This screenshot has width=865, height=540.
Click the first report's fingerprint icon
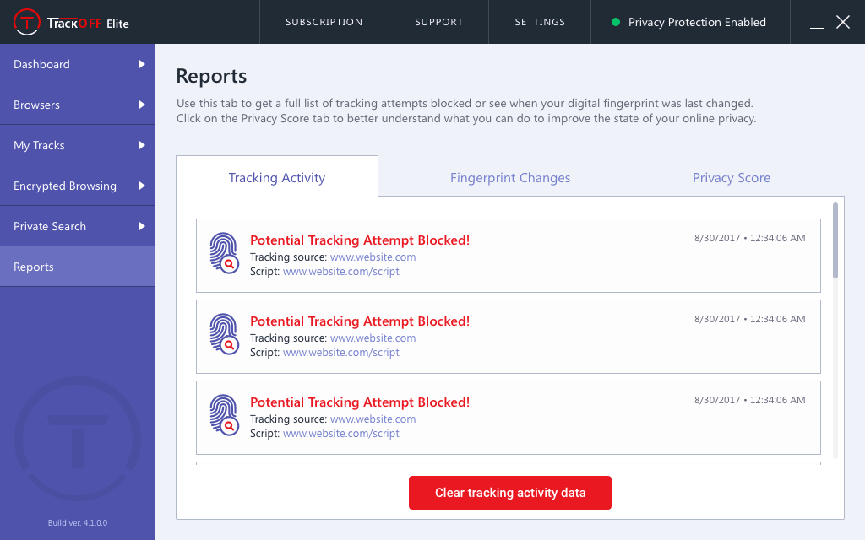(224, 252)
